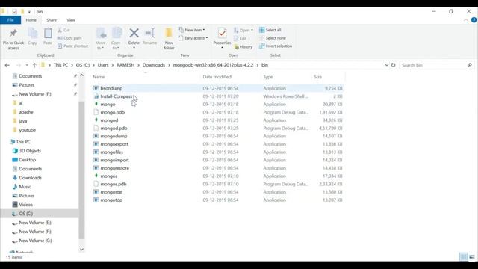Select This PC in navigation pane

[23, 142]
